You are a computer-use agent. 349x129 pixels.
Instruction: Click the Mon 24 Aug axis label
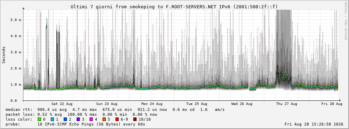pos(152,104)
